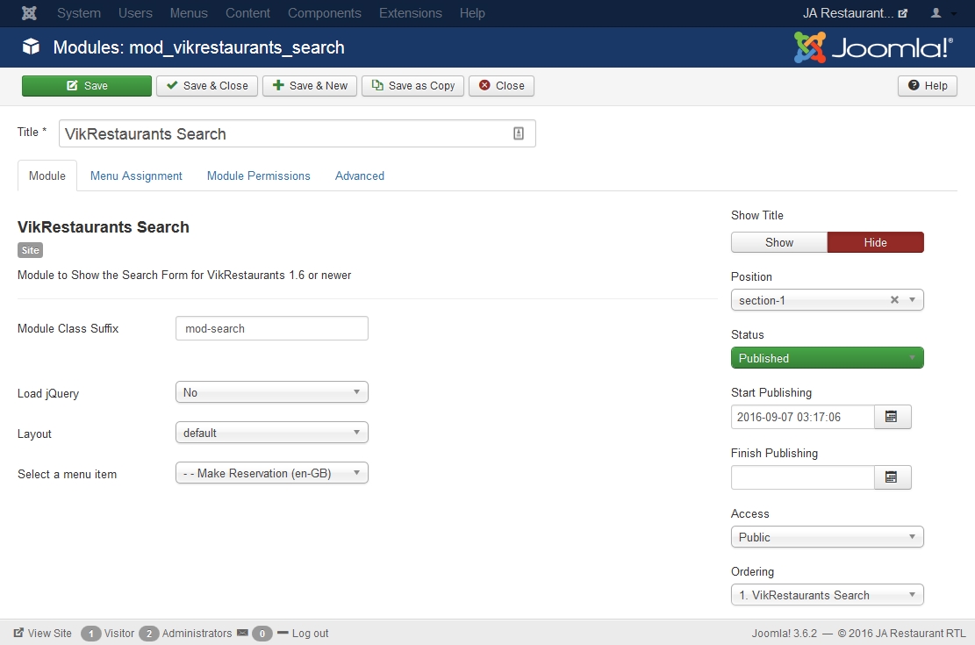Click the green Save button
975x645 pixels.
tap(86, 86)
